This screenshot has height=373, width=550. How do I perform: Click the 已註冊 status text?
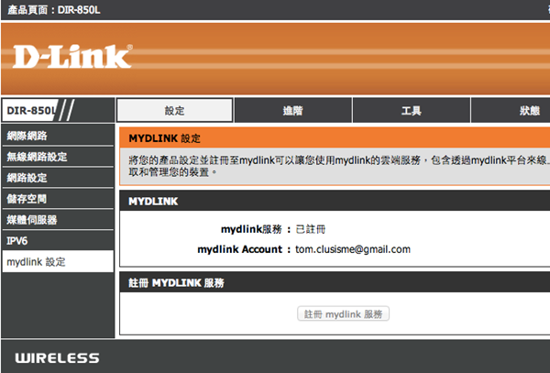(311, 229)
